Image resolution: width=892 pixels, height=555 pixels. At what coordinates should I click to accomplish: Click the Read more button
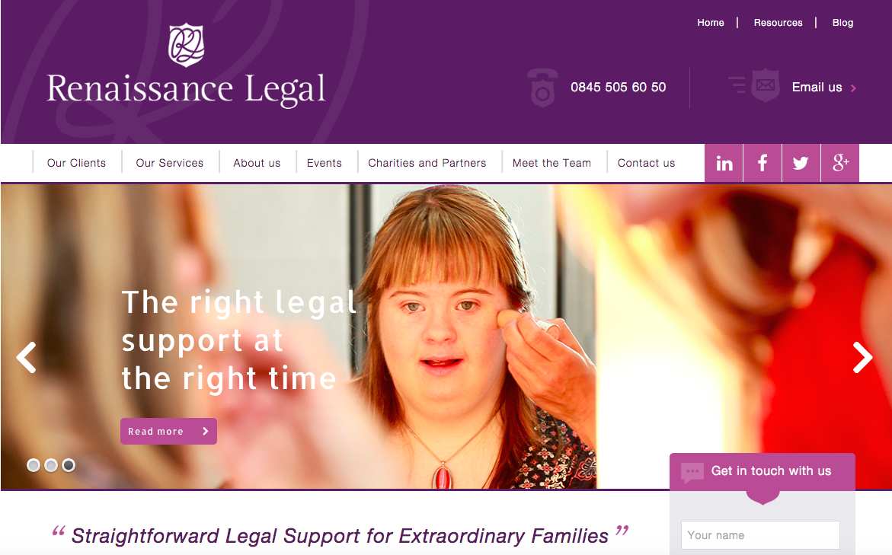point(168,431)
